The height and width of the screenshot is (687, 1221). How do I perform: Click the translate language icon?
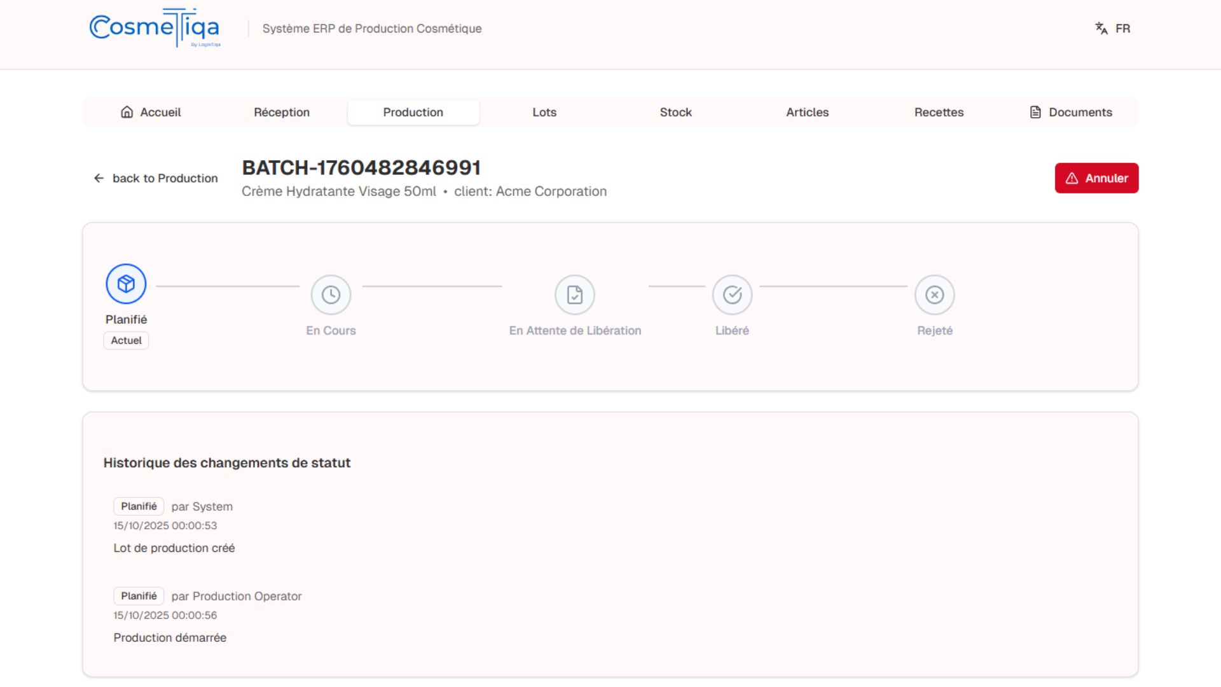coord(1101,29)
